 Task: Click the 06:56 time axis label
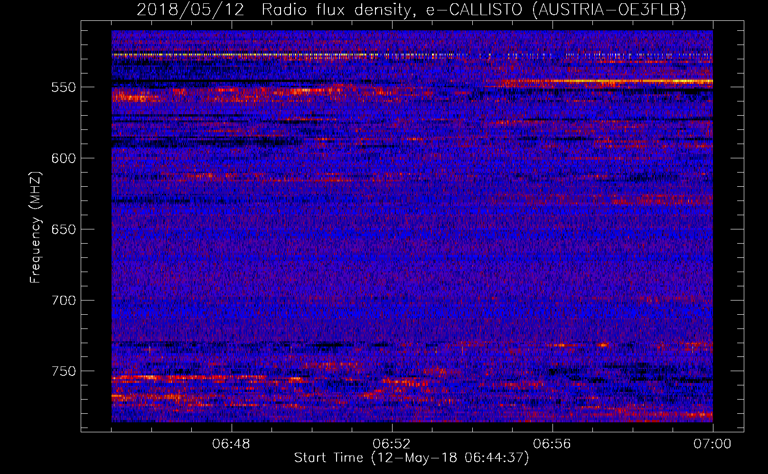click(x=552, y=444)
